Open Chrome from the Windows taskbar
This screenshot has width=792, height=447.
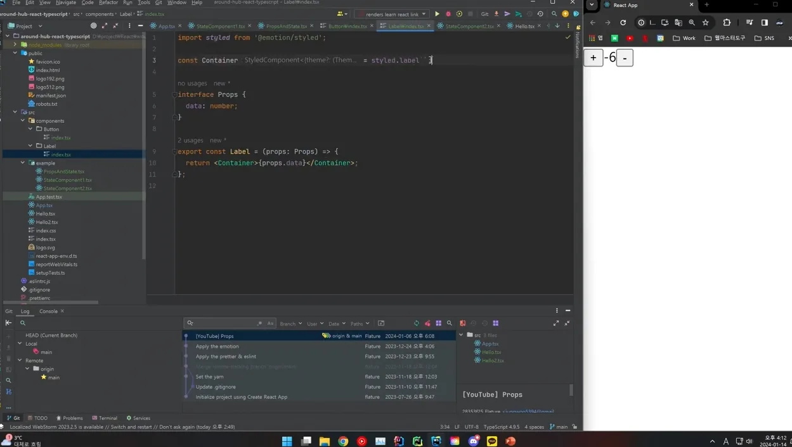[x=343, y=441]
